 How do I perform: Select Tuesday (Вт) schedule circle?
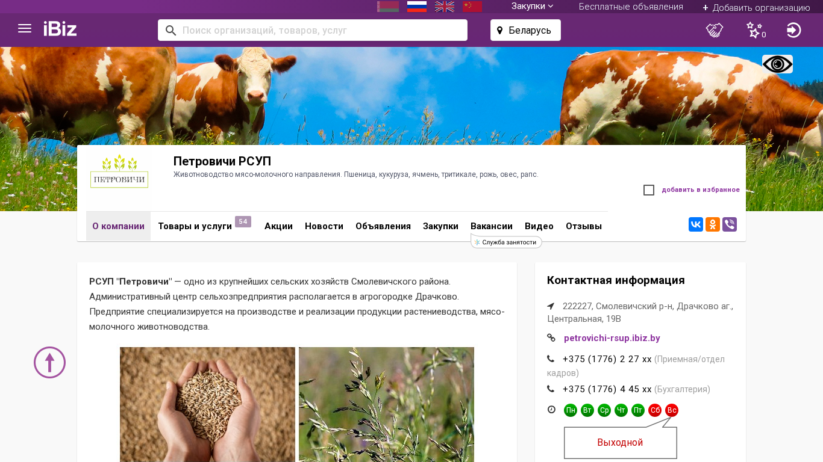tap(587, 410)
